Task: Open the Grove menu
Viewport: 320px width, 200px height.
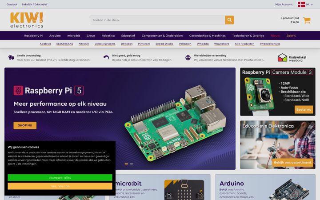Action: [x=91, y=36]
